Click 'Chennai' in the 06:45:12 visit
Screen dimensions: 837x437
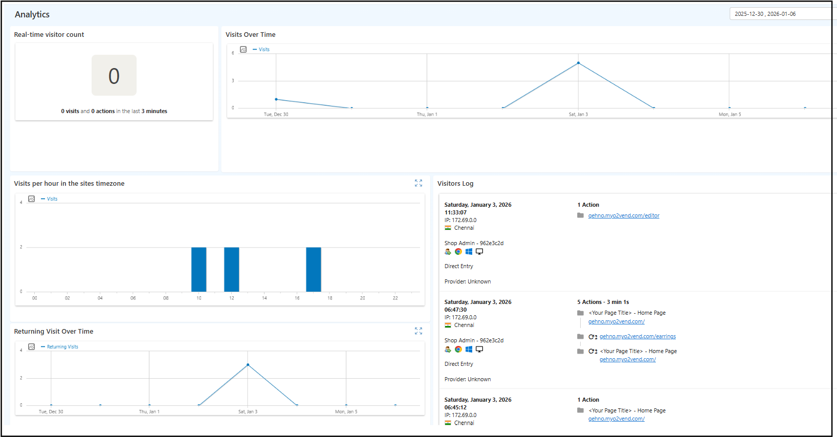[464, 423]
